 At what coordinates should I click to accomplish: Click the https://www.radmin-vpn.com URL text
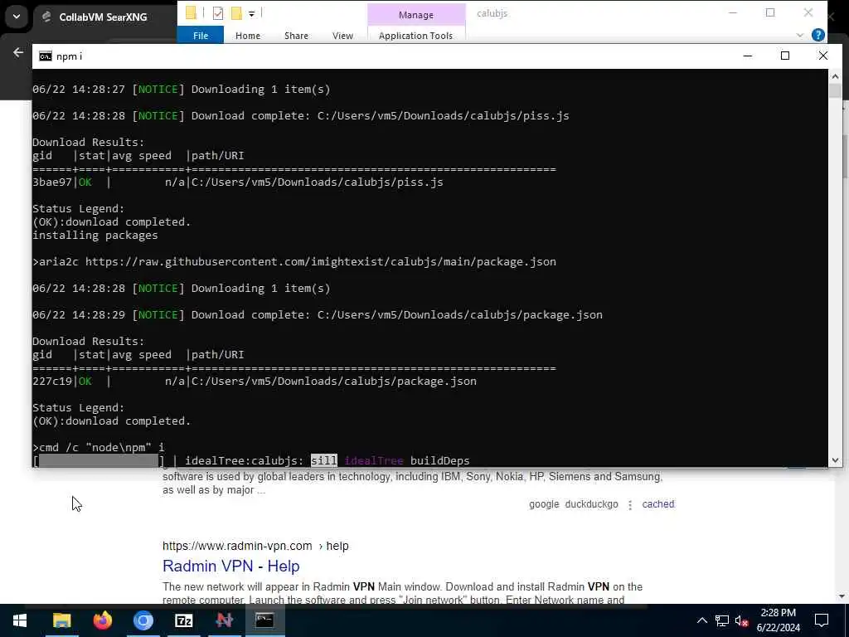point(237,546)
